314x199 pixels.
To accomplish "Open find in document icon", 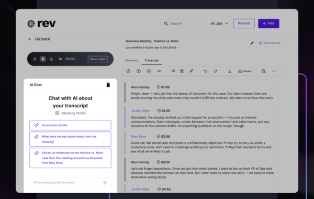I will pos(264,71).
